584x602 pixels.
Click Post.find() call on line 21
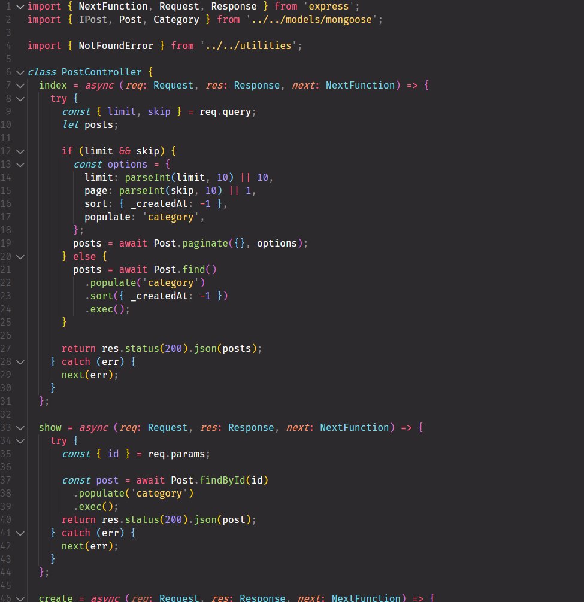tap(185, 269)
